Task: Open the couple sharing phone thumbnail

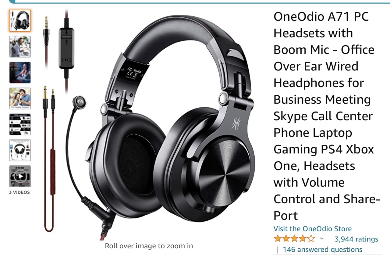Action: [x=20, y=98]
